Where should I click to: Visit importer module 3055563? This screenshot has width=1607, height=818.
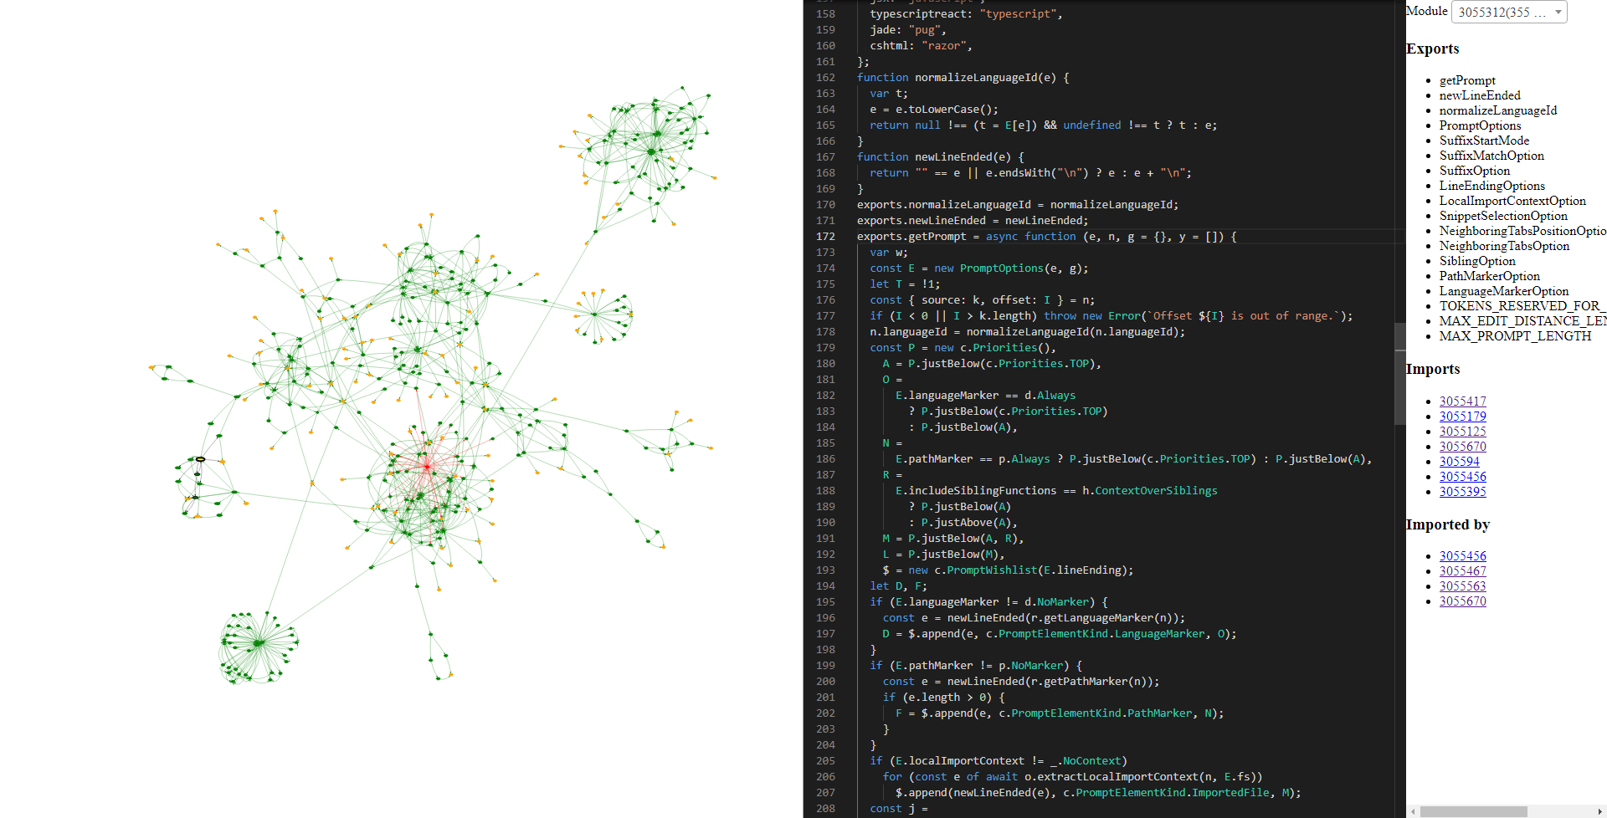(1462, 586)
